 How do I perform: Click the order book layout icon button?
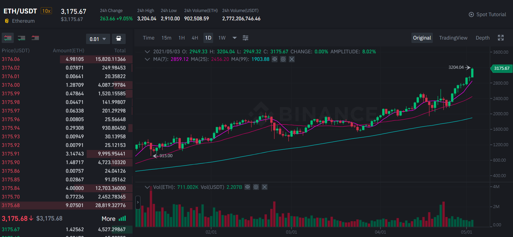118,39
